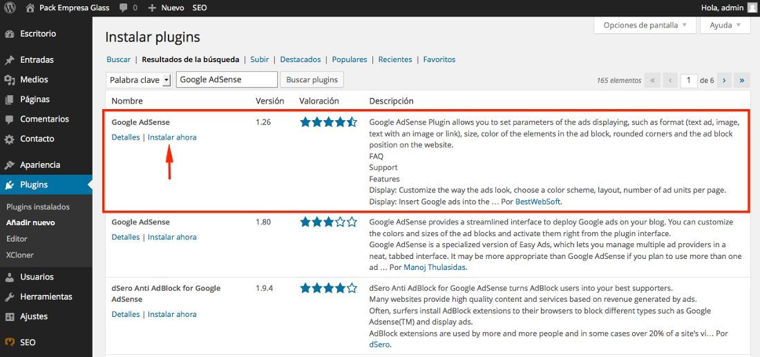Click the Herramientas wrench icon
Viewport: 760px width, 357px height.
[x=9, y=297]
